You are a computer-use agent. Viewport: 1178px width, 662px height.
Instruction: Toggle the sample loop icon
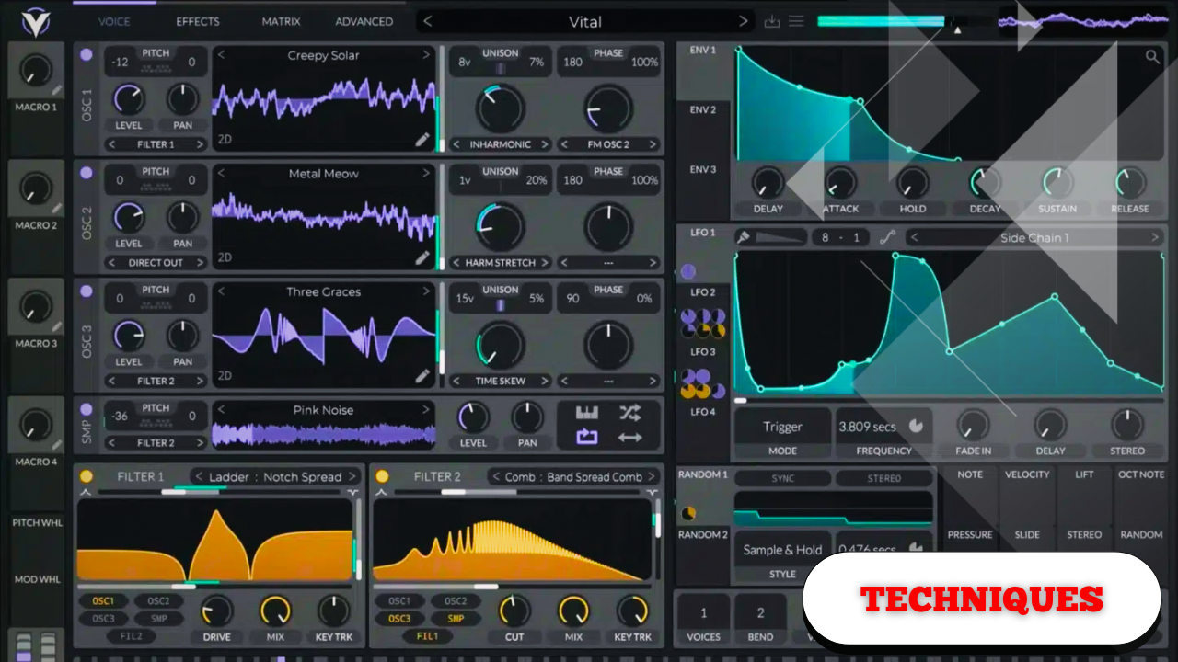586,438
